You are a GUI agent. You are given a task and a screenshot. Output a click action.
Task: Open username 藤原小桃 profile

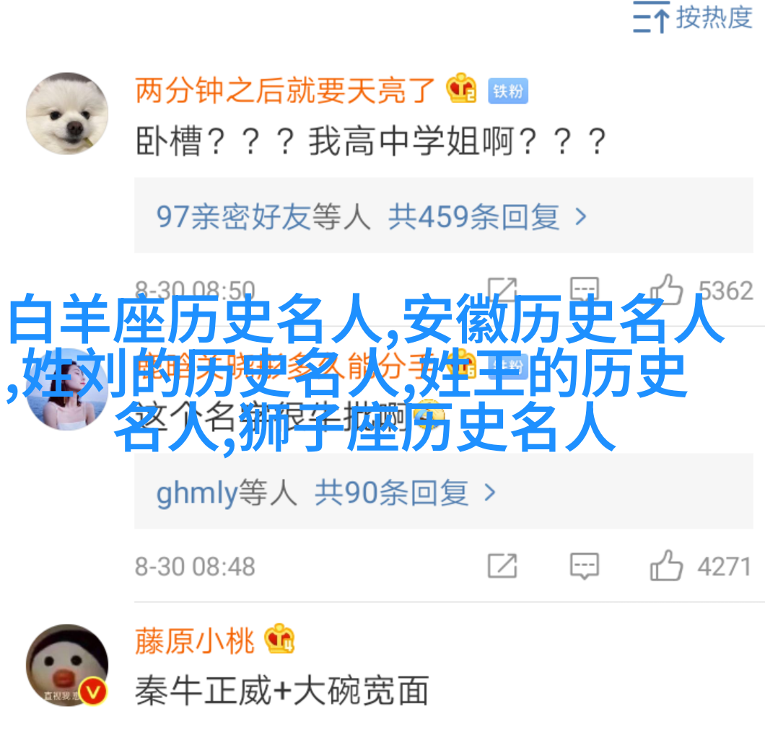tap(195, 640)
